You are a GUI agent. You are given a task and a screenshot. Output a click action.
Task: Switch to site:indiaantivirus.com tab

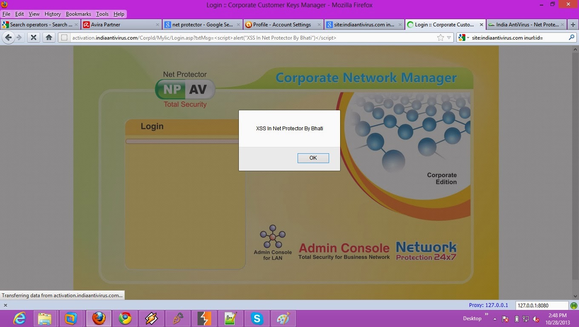click(364, 25)
